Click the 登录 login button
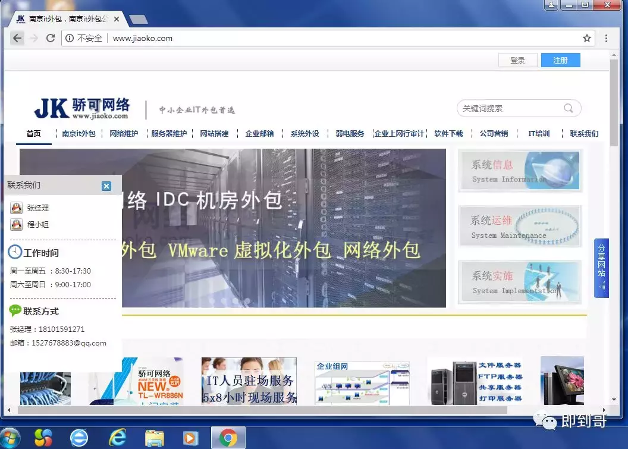 [517, 59]
